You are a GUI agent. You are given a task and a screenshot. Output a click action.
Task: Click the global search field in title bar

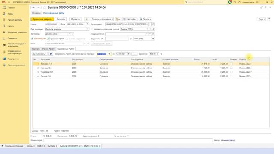point(205,2)
